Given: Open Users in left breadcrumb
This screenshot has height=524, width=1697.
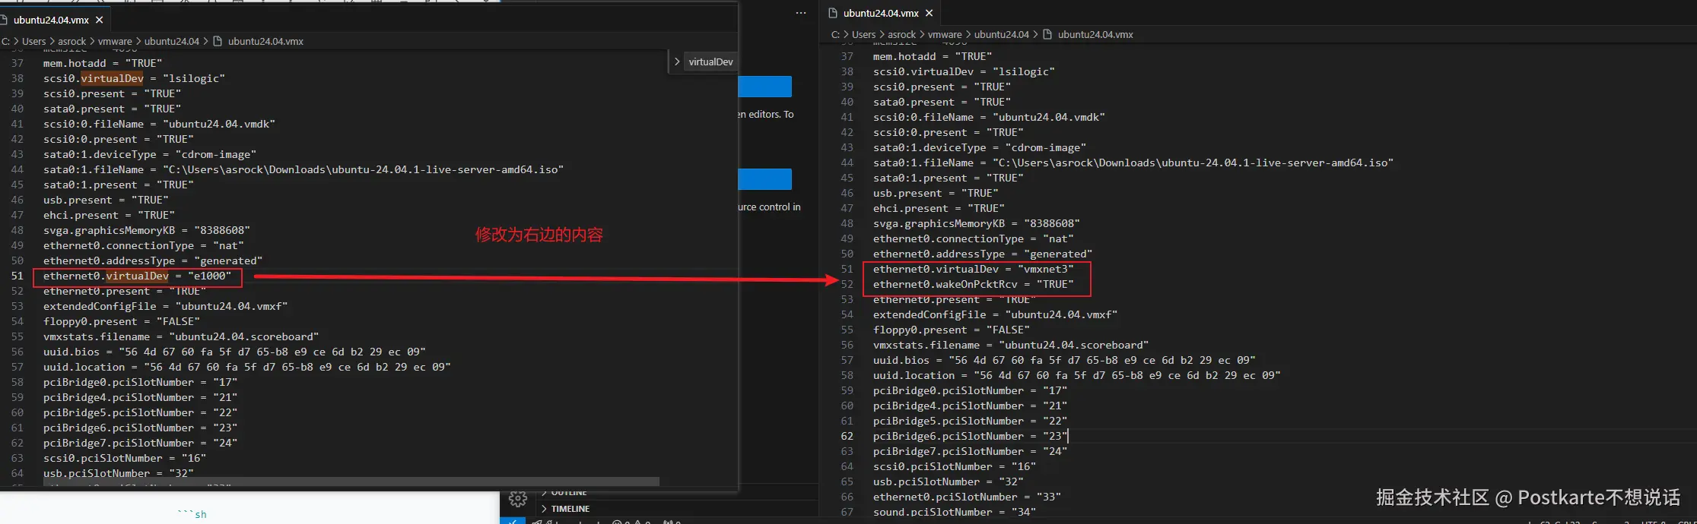Looking at the screenshot, I should coord(33,41).
